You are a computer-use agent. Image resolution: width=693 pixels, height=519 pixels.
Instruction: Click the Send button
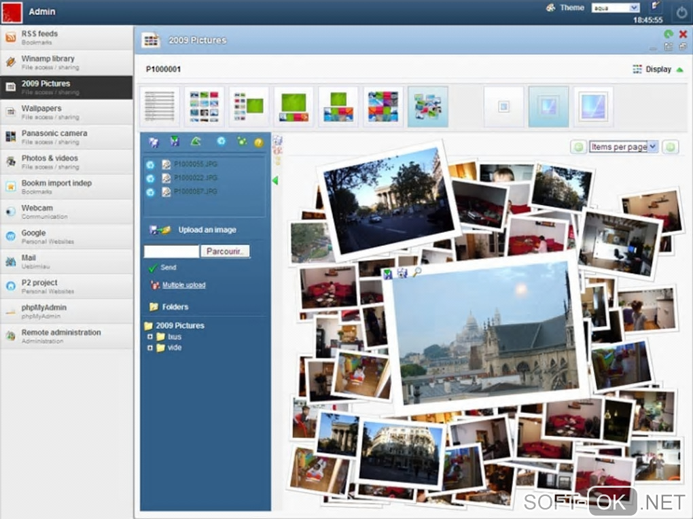162,268
